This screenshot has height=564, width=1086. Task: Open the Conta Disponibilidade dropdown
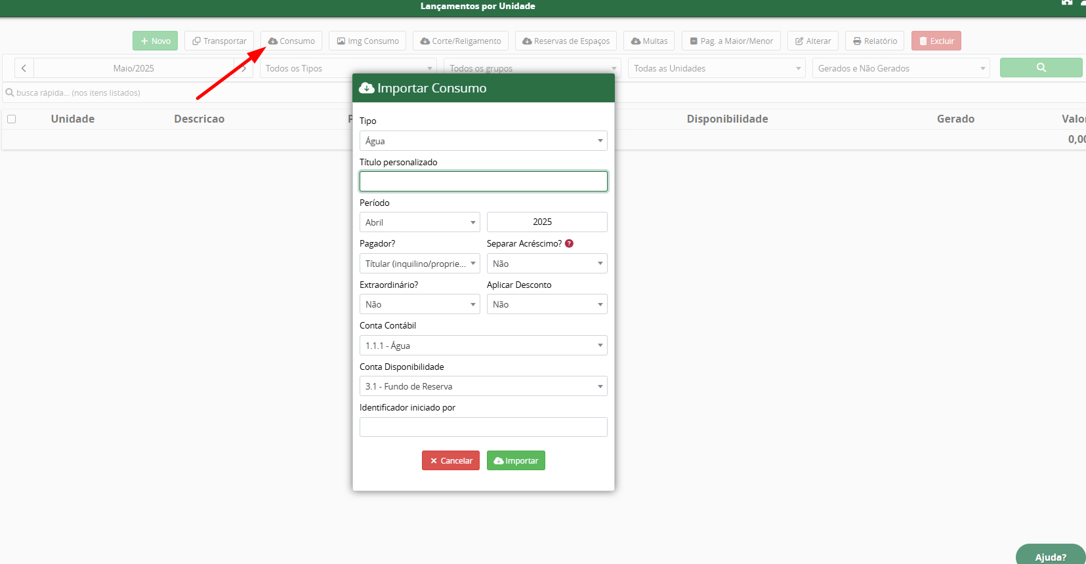(483, 386)
